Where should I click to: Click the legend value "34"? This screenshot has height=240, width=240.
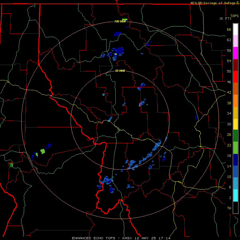tap(229, 114)
